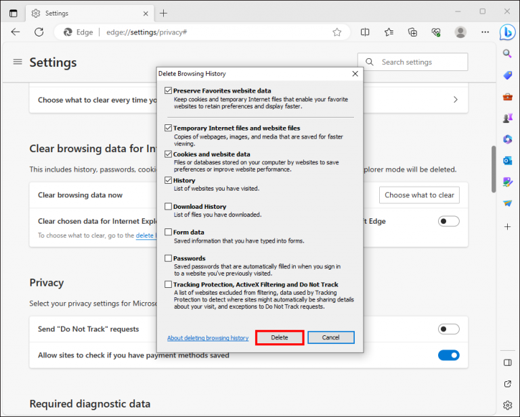Uncheck Cookies and website data

pos(168,154)
